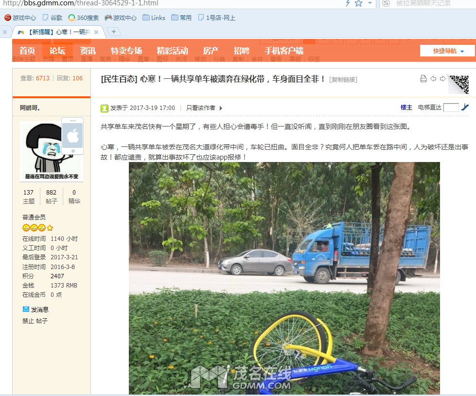476x396 pixels.
Task: Click the browser address bar URL
Action: click(81, 3)
